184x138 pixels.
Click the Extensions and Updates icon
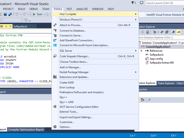[x=55, y=77]
